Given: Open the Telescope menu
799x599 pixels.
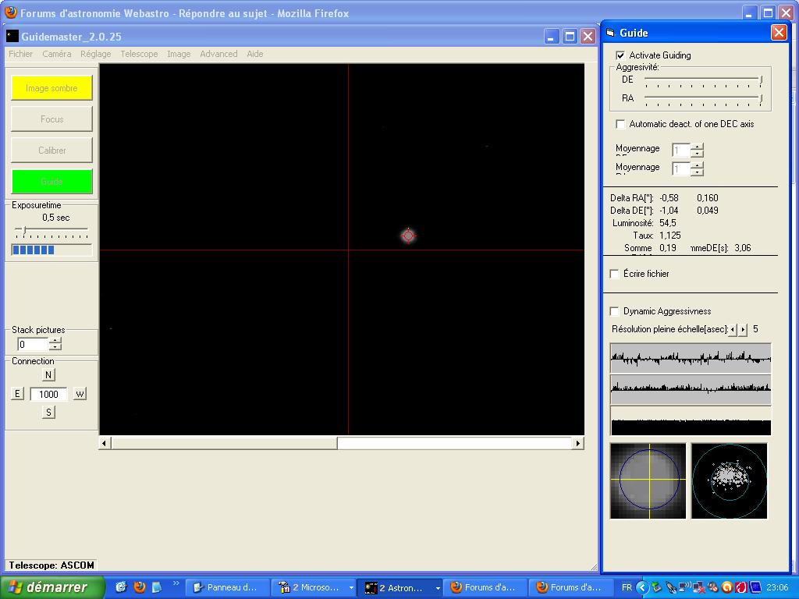Looking at the screenshot, I should (x=139, y=54).
